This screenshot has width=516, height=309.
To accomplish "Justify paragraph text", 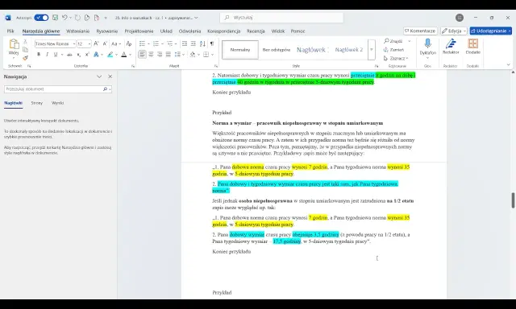I will point(169,55).
